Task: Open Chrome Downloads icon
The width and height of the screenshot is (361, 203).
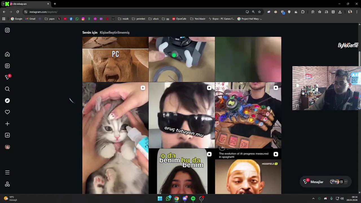Action: click(x=340, y=12)
